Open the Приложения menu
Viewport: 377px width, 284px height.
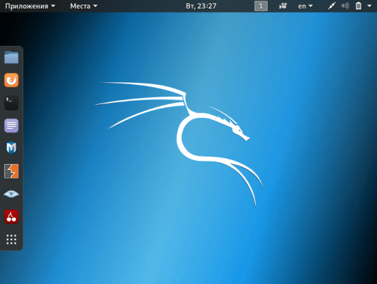click(30, 6)
